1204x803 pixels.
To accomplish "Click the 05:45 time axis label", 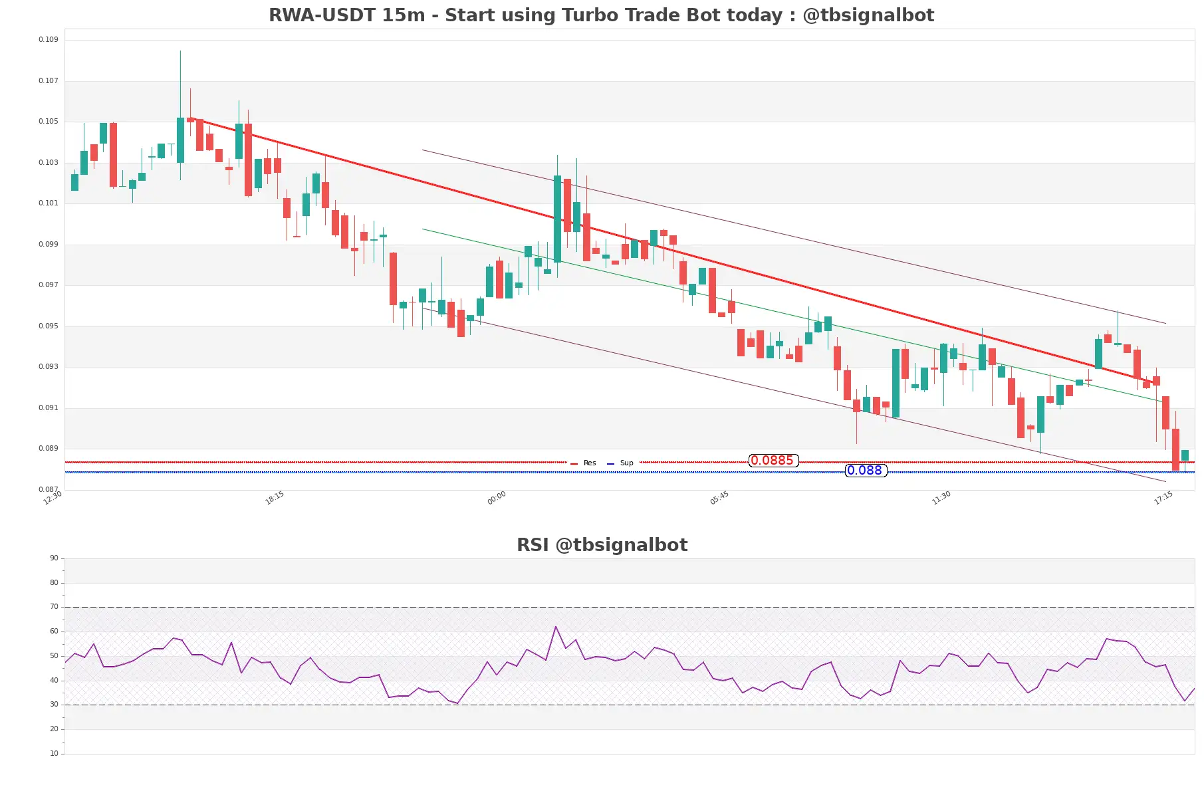I will click(719, 498).
